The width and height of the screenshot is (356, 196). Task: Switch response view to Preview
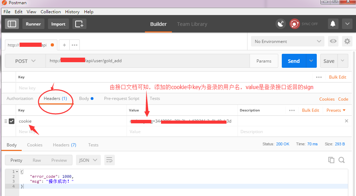point(59,160)
